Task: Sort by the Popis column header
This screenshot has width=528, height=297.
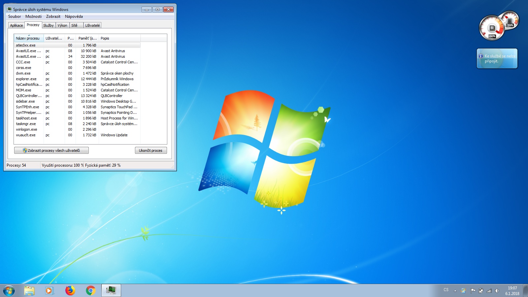Action: pyautogui.click(x=119, y=38)
